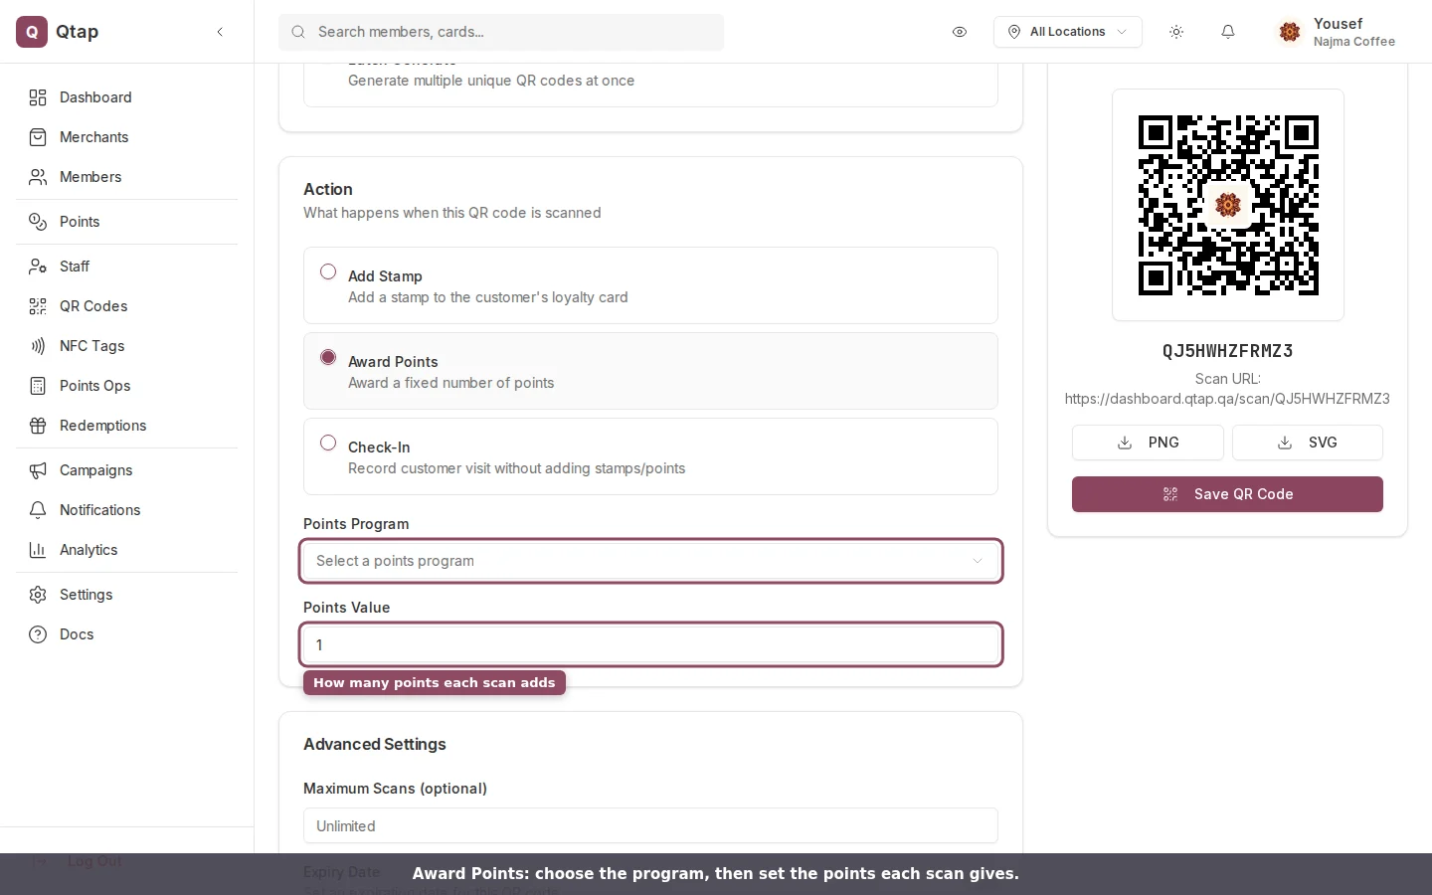1432x895 pixels.
Task: Click the SVG download arrow icon
Action: click(x=1285, y=443)
